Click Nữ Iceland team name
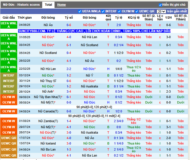 coord(48,143)
